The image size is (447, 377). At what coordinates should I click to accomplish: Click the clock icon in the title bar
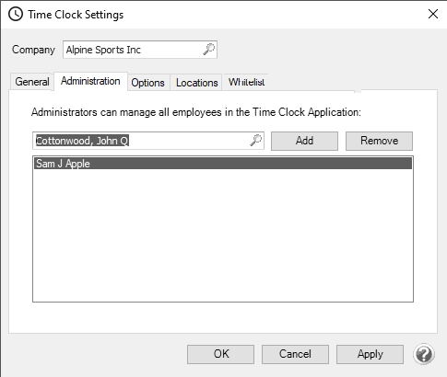pos(16,14)
